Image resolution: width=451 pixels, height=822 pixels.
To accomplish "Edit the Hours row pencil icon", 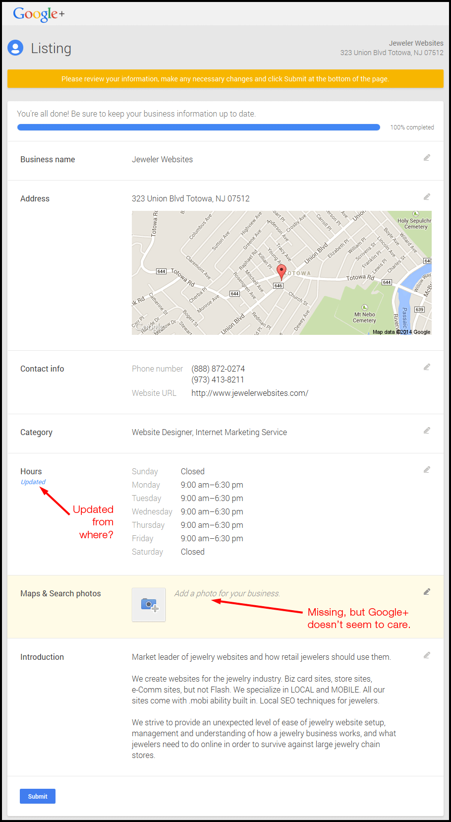I will click(x=427, y=470).
